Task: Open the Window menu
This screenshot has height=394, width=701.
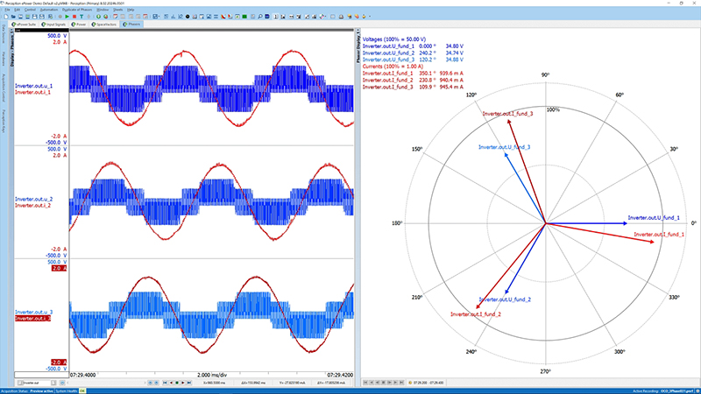Action: 103,10
